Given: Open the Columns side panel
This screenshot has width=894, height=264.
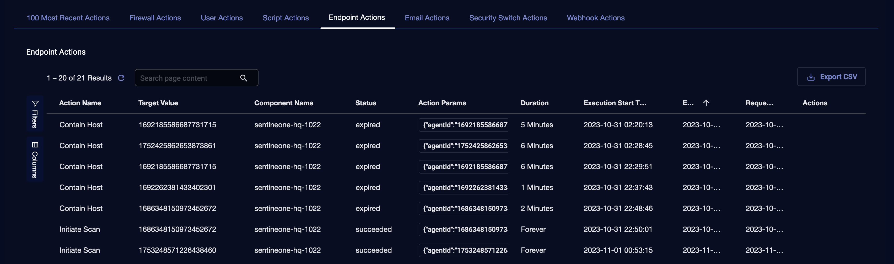Looking at the screenshot, I should click(x=35, y=159).
